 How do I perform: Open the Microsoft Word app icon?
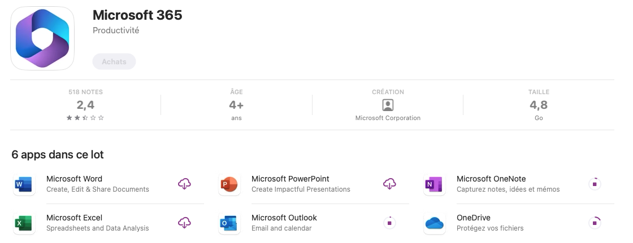[24, 184]
